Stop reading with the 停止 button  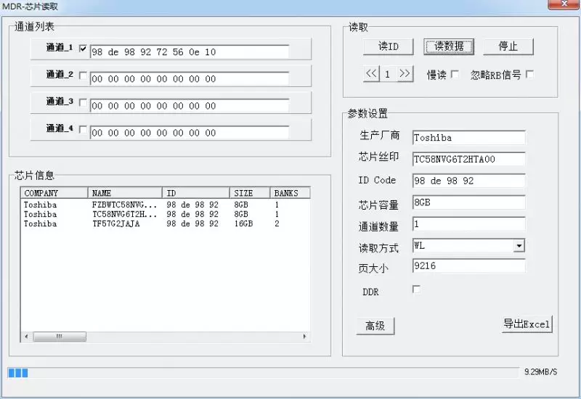click(508, 46)
